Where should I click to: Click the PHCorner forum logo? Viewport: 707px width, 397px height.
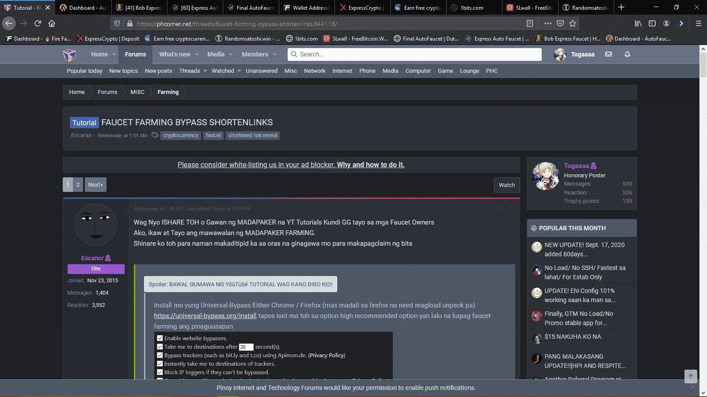pos(69,55)
